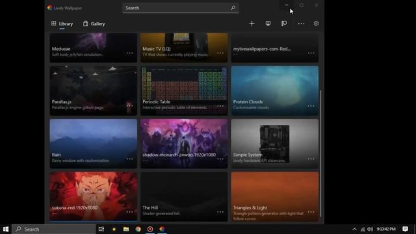
Task: Open options for sukuna-red wallpaper
Action: pyautogui.click(x=129, y=212)
